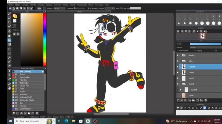Enable Protect Alpha checkbox
222x124 pixels.
pyautogui.click(x=178, y=51)
